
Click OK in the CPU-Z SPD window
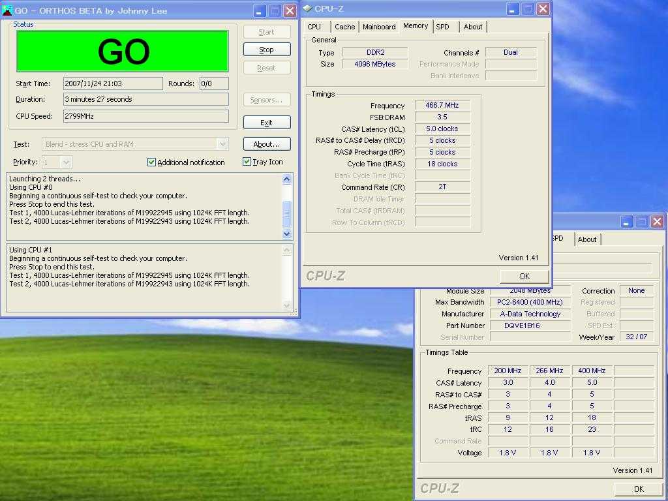639,489
